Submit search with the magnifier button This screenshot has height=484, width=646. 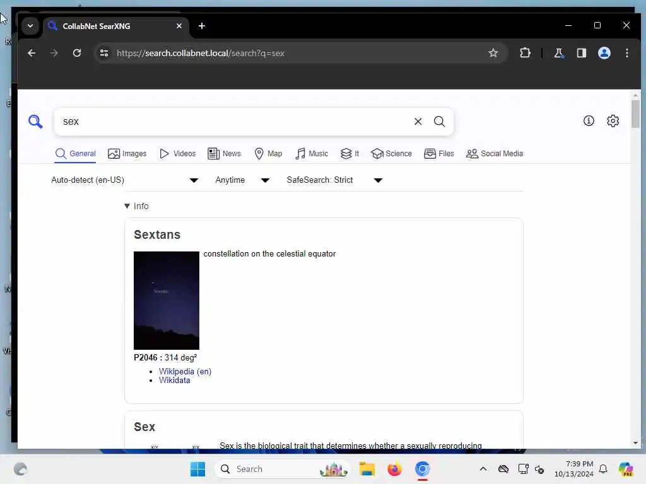click(x=439, y=122)
